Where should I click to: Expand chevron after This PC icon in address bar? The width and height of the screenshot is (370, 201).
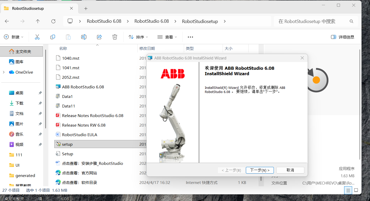(80, 21)
